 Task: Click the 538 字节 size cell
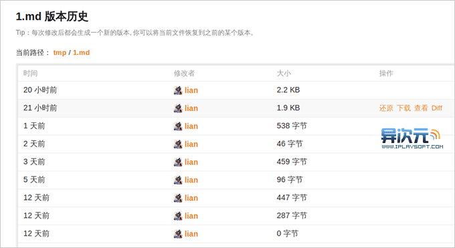[x=292, y=126]
